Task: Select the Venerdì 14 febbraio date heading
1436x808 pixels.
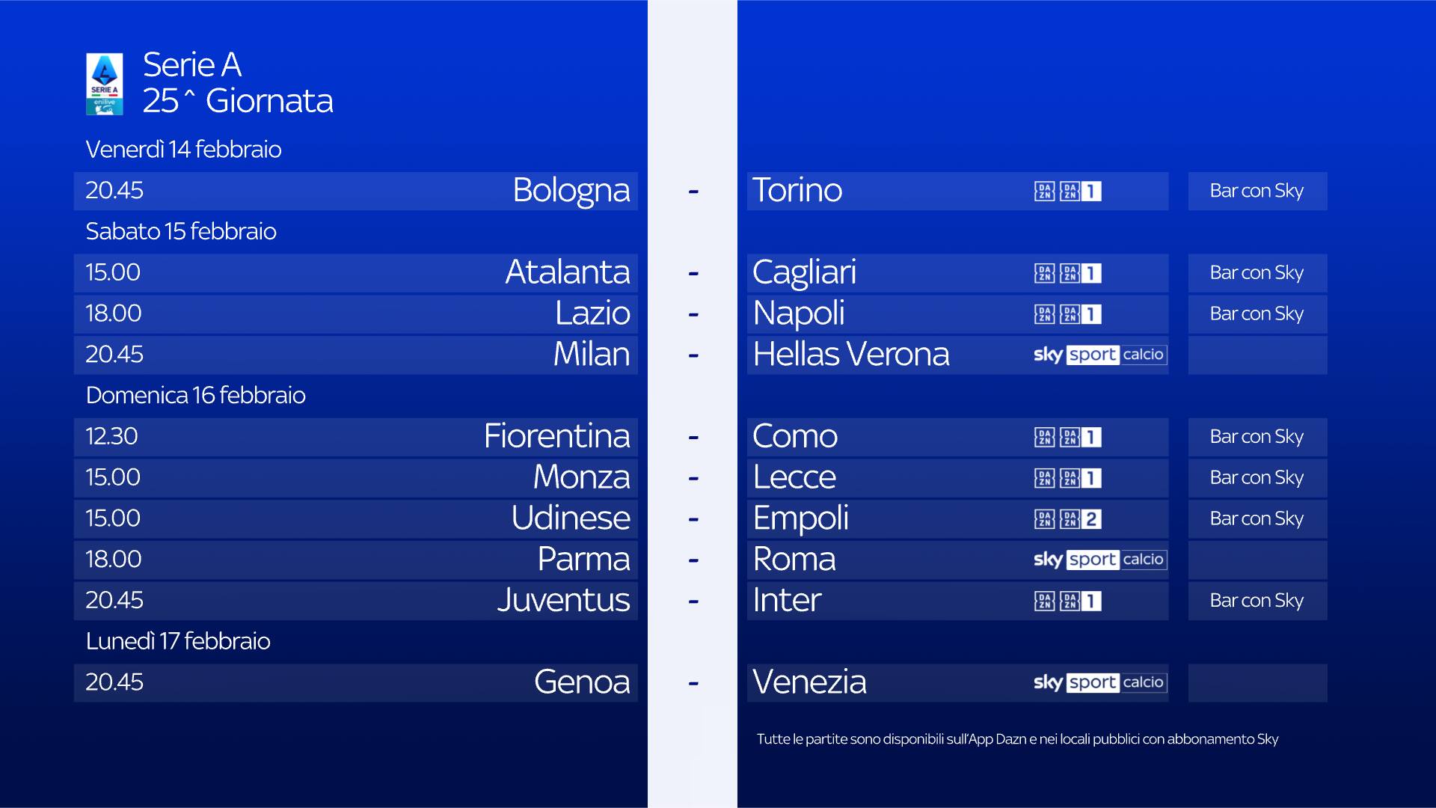Action: tap(183, 150)
